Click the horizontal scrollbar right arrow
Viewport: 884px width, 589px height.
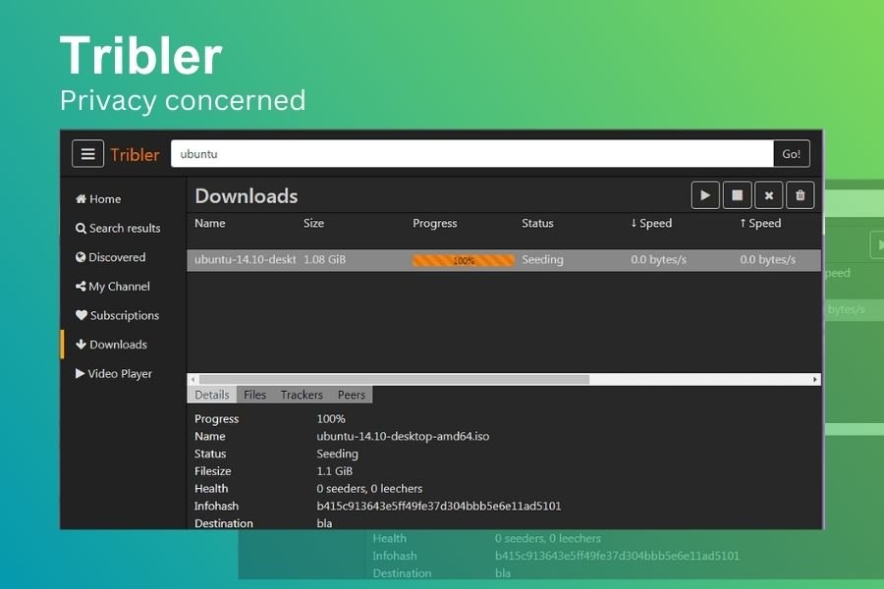coord(815,379)
